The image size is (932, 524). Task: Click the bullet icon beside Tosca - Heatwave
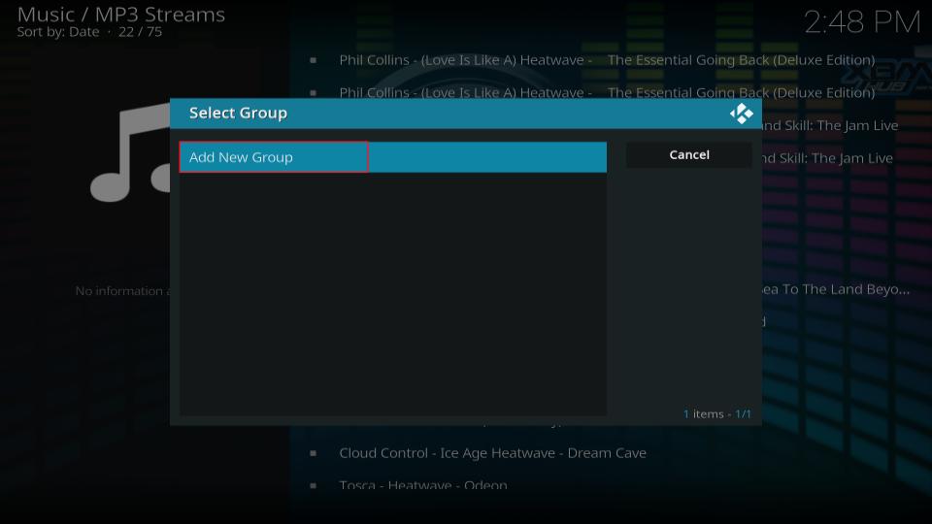click(x=313, y=485)
